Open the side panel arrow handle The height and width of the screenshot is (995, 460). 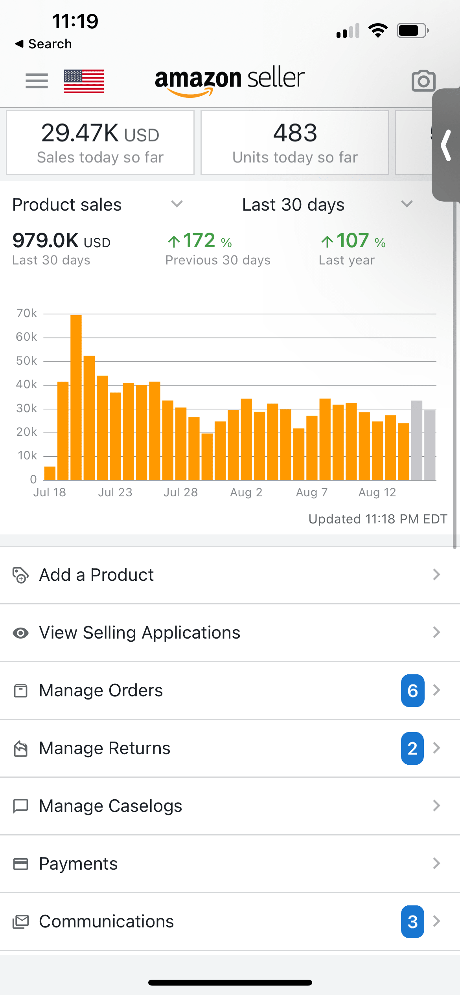[x=446, y=145]
